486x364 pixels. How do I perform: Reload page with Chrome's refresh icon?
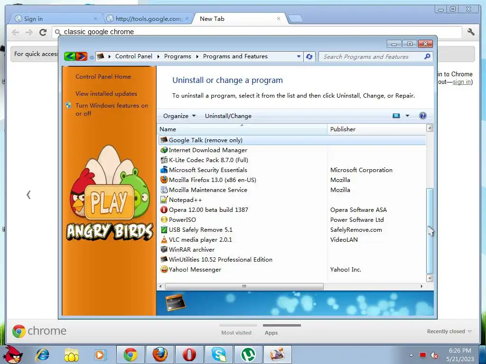tap(43, 32)
